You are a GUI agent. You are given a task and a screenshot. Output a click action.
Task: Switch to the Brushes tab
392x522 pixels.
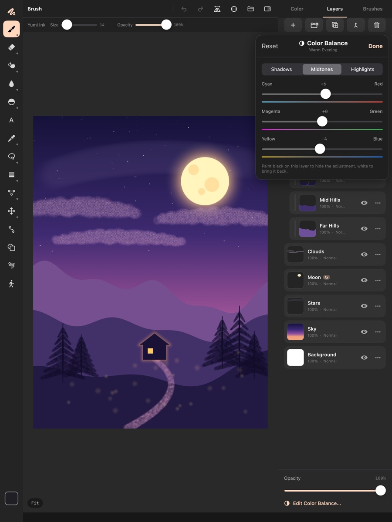373,9
